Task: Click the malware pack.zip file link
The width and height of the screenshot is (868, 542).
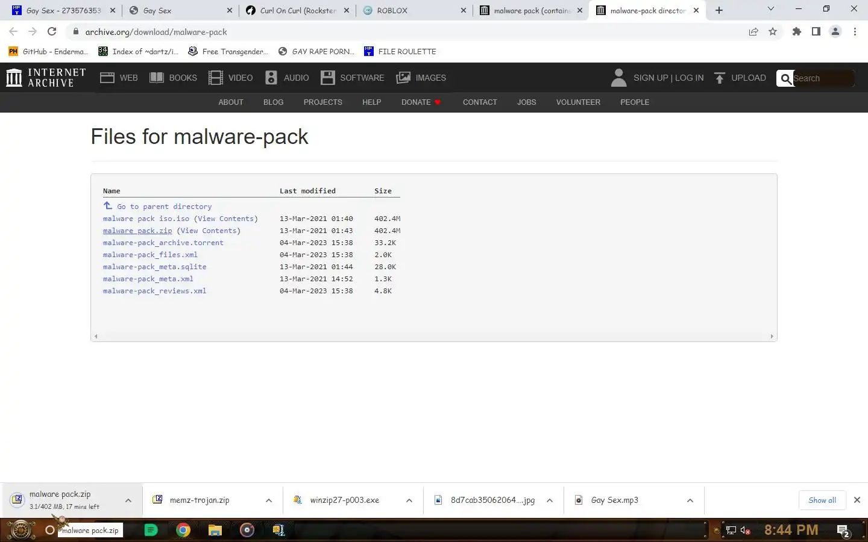Action: point(137,231)
